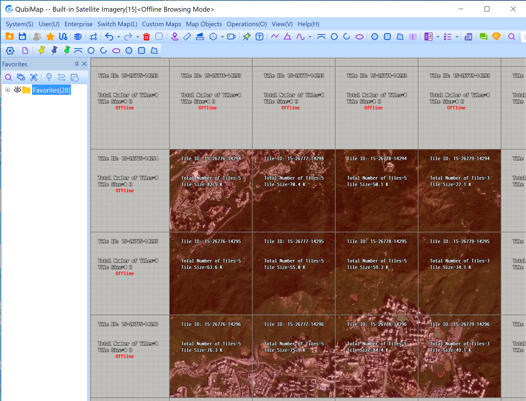Click the shapes icon in Favorites toolbar

click(x=74, y=77)
